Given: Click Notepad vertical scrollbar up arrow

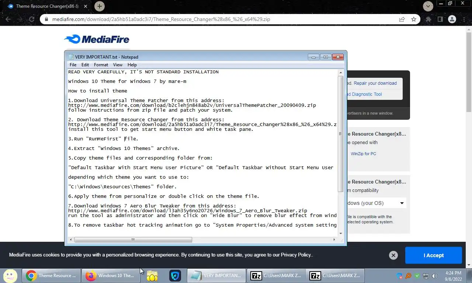Looking at the screenshot, I should [340, 73].
